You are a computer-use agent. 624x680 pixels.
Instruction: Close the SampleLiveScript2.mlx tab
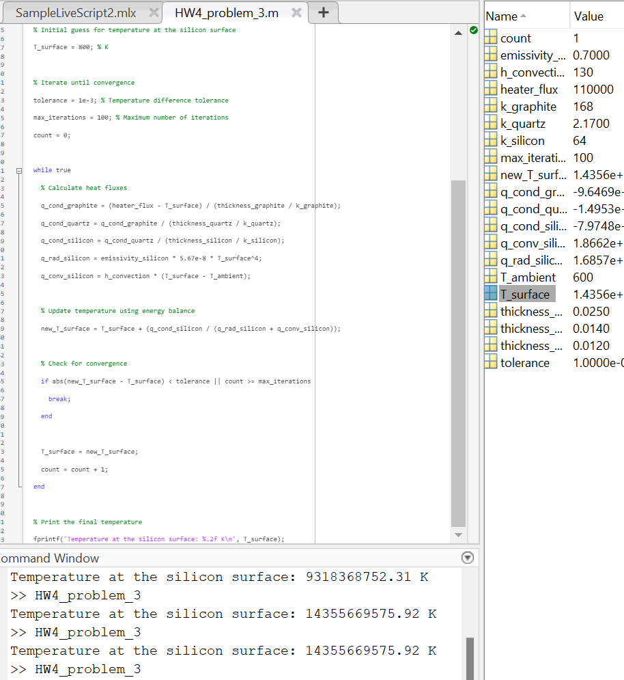tap(154, 12)
